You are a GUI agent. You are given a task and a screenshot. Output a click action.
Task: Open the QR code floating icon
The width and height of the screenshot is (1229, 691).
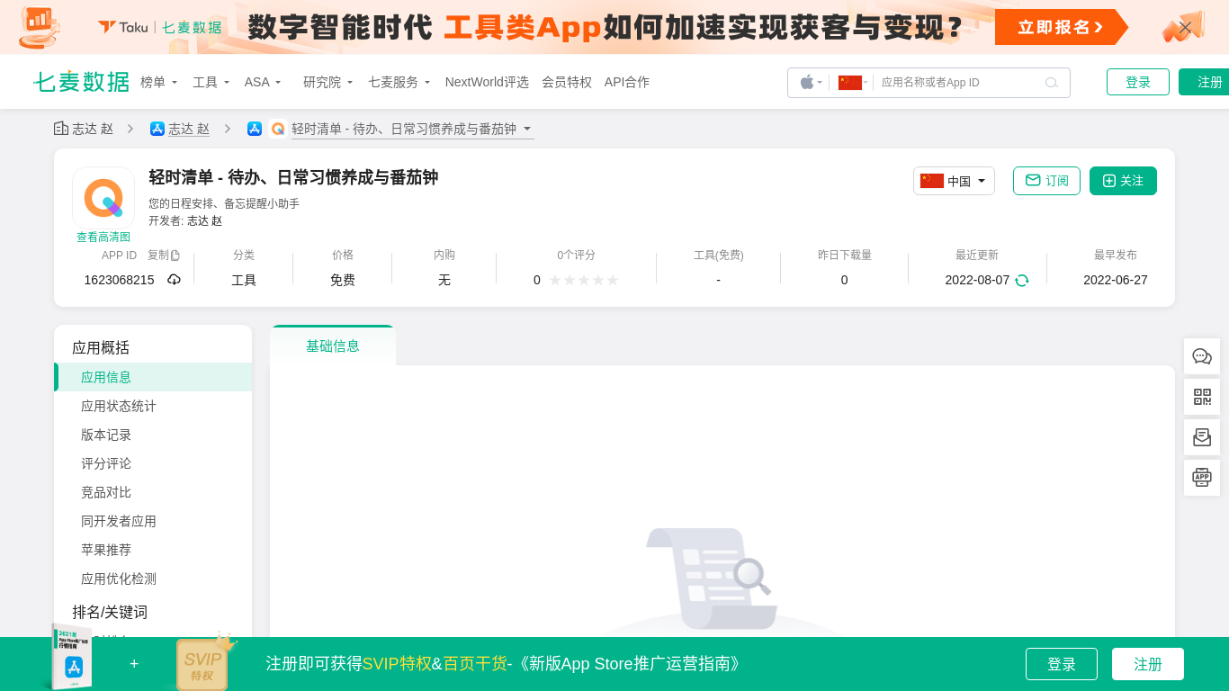[1202, 397]
